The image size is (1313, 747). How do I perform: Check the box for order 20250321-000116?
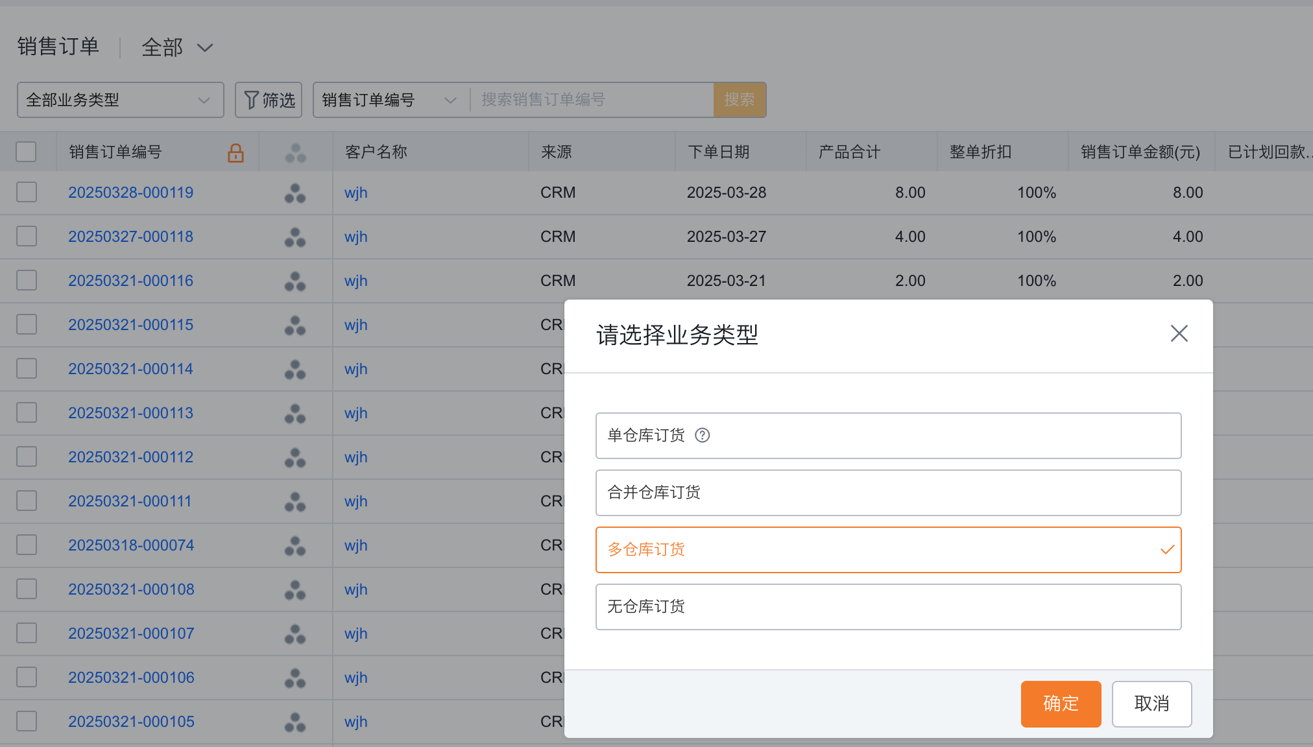[27, 280]
